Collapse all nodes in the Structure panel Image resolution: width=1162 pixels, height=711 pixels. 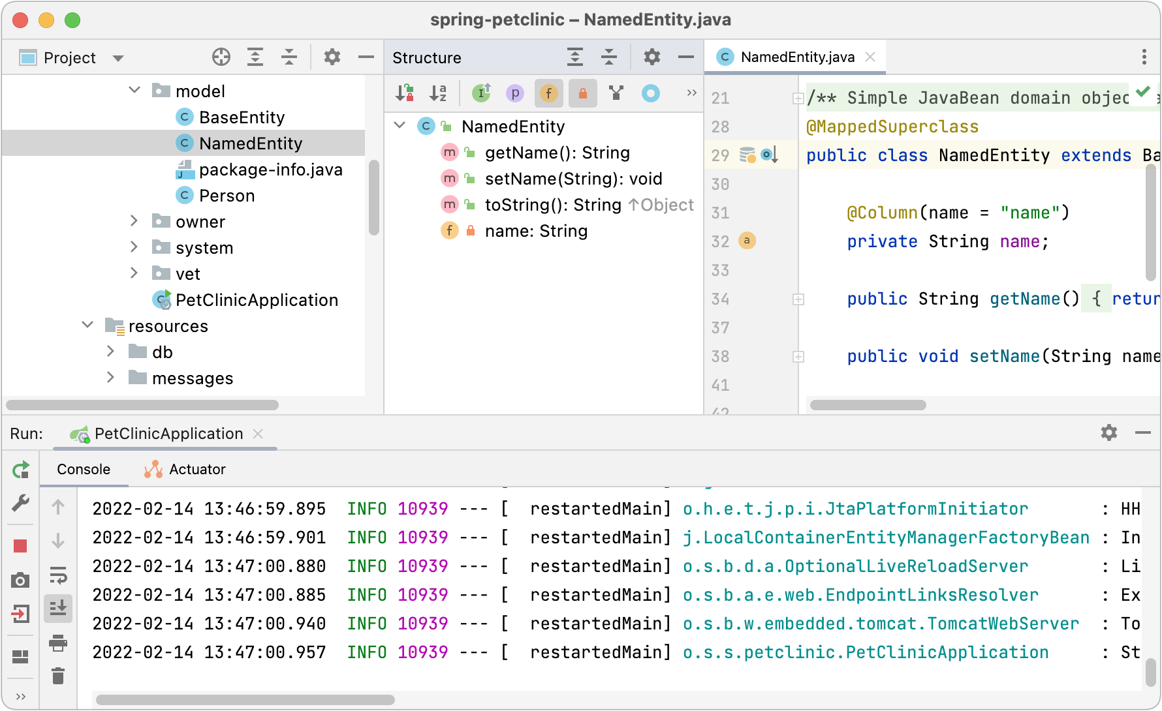609,57
